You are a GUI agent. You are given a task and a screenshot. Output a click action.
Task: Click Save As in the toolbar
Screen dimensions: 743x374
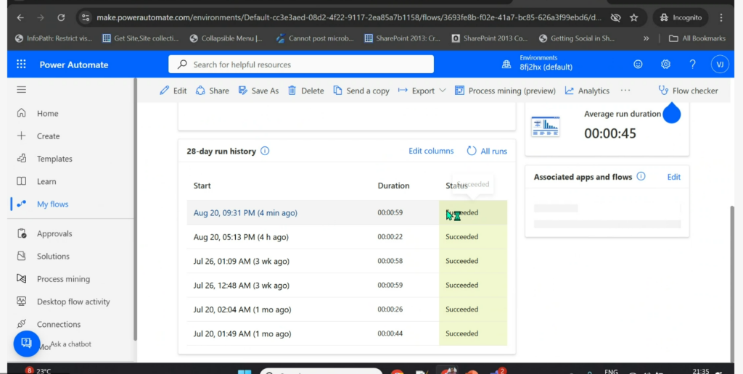(258, 91)
